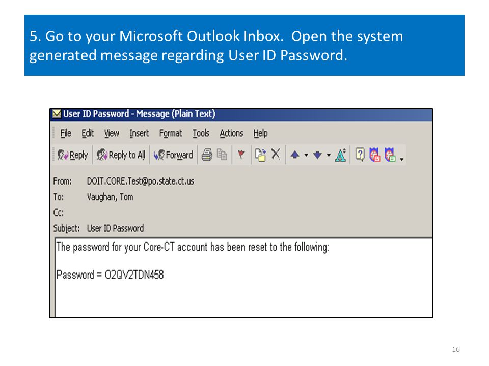Viewport: 489px width, 366px height.
Task: Click the Copy icon beside Print
Action: [x=222, y=155]
